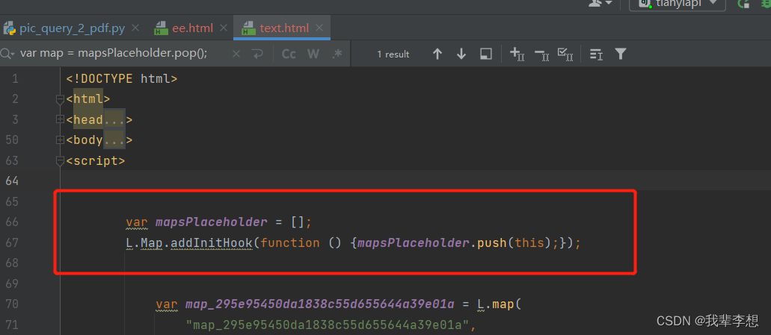The image size is (771, 335).
Task: Go to previous search occurrence arrow
Action: (x=437, y=54)
